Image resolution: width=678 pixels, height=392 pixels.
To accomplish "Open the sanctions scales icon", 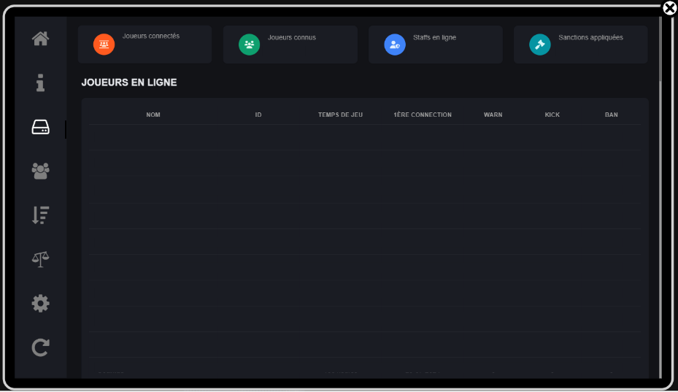I will pos(40,258).
